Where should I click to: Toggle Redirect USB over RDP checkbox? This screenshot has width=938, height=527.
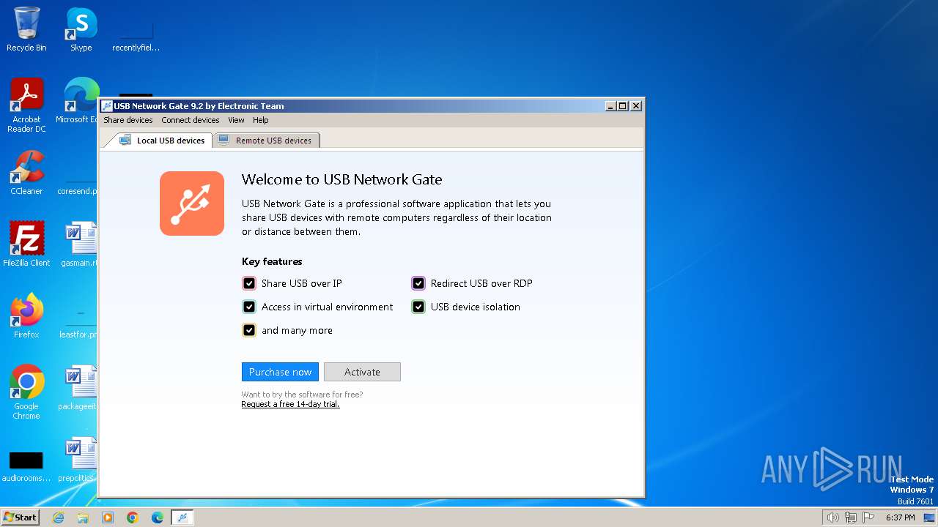pos(418,283)
